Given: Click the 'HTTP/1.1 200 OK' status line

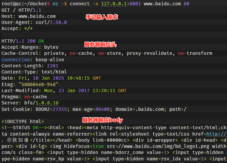Looking at the screenshot, I should 23,41.
